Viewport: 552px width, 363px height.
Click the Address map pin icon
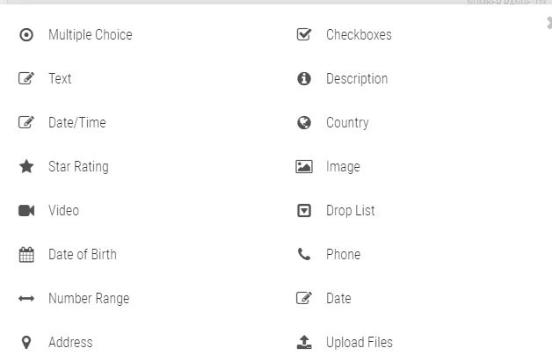coord(26,343)
